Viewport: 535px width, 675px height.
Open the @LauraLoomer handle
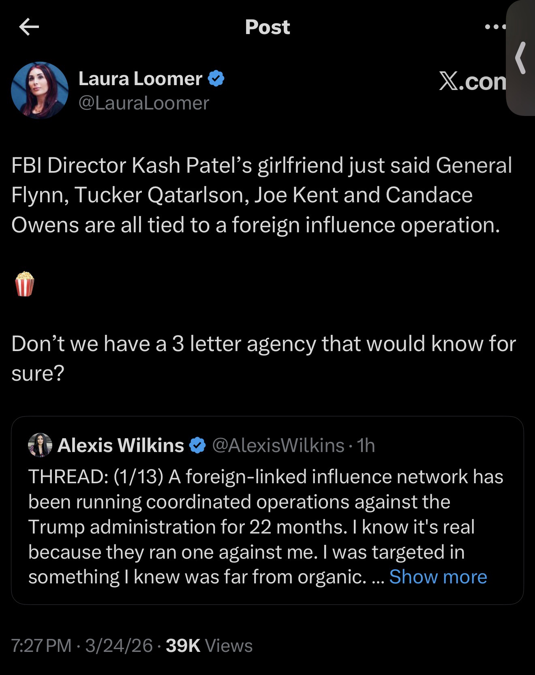[143, 103]
